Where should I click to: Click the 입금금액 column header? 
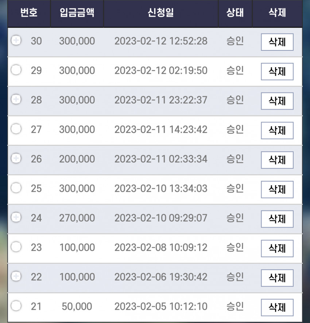(77, 13)
